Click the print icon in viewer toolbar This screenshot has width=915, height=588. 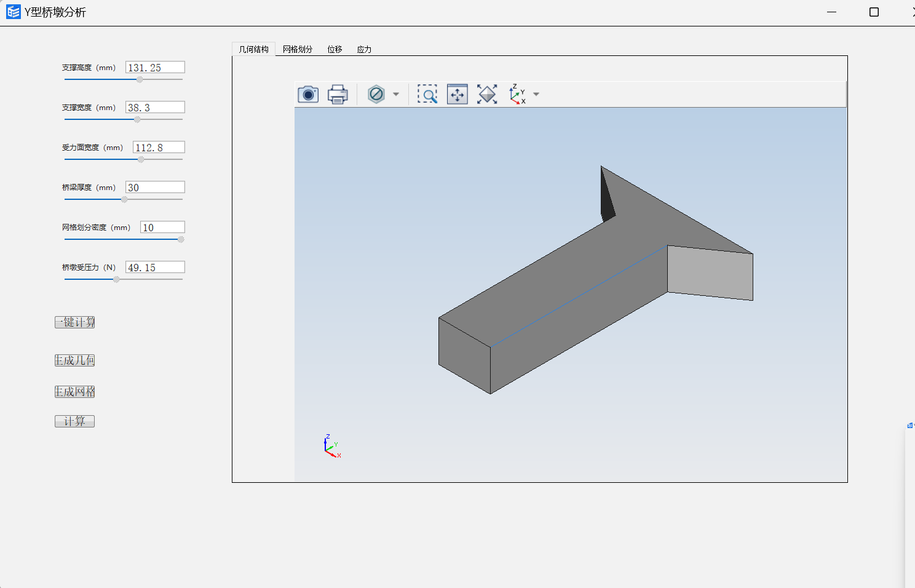[x=338, y=94]
